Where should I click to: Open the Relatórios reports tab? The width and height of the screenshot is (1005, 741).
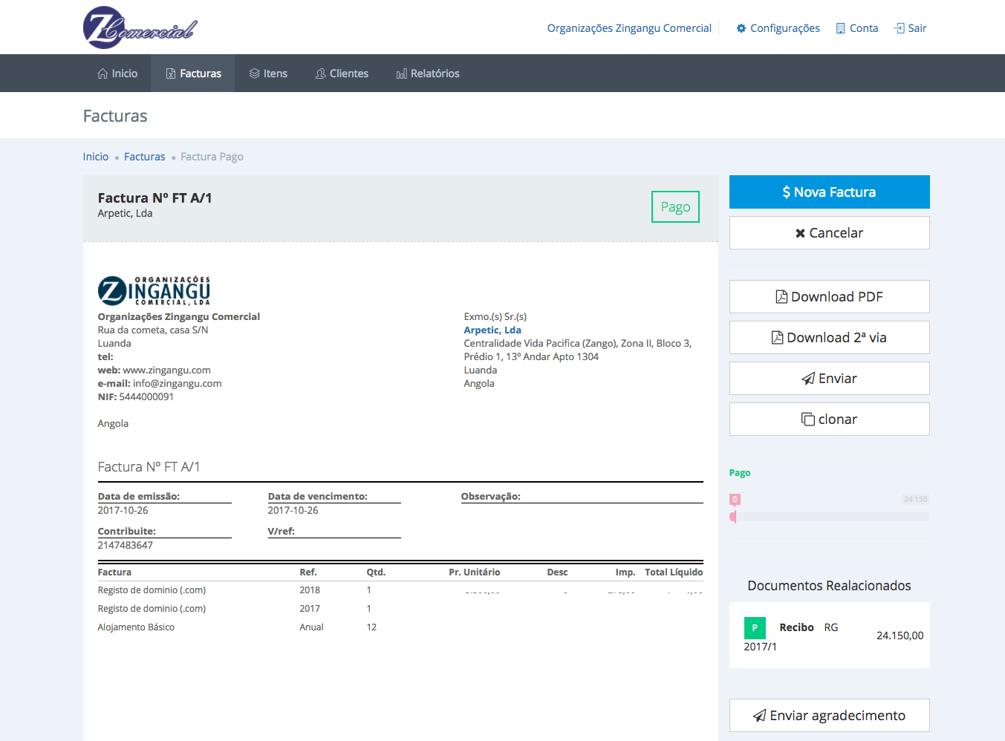[428, 74]
